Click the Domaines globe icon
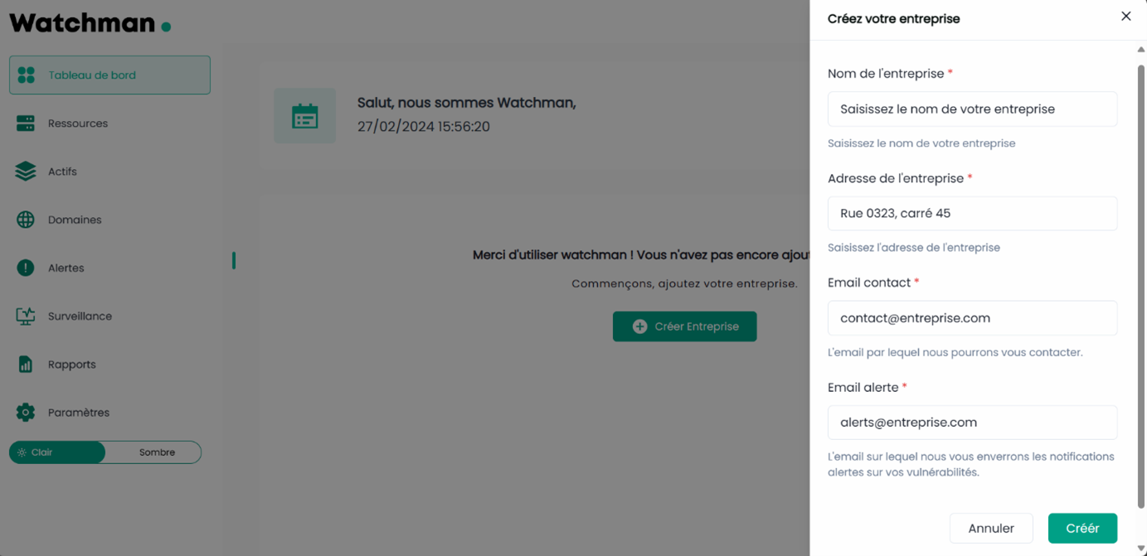Viewport: 1147px width, 556px height. pos(26,220)
